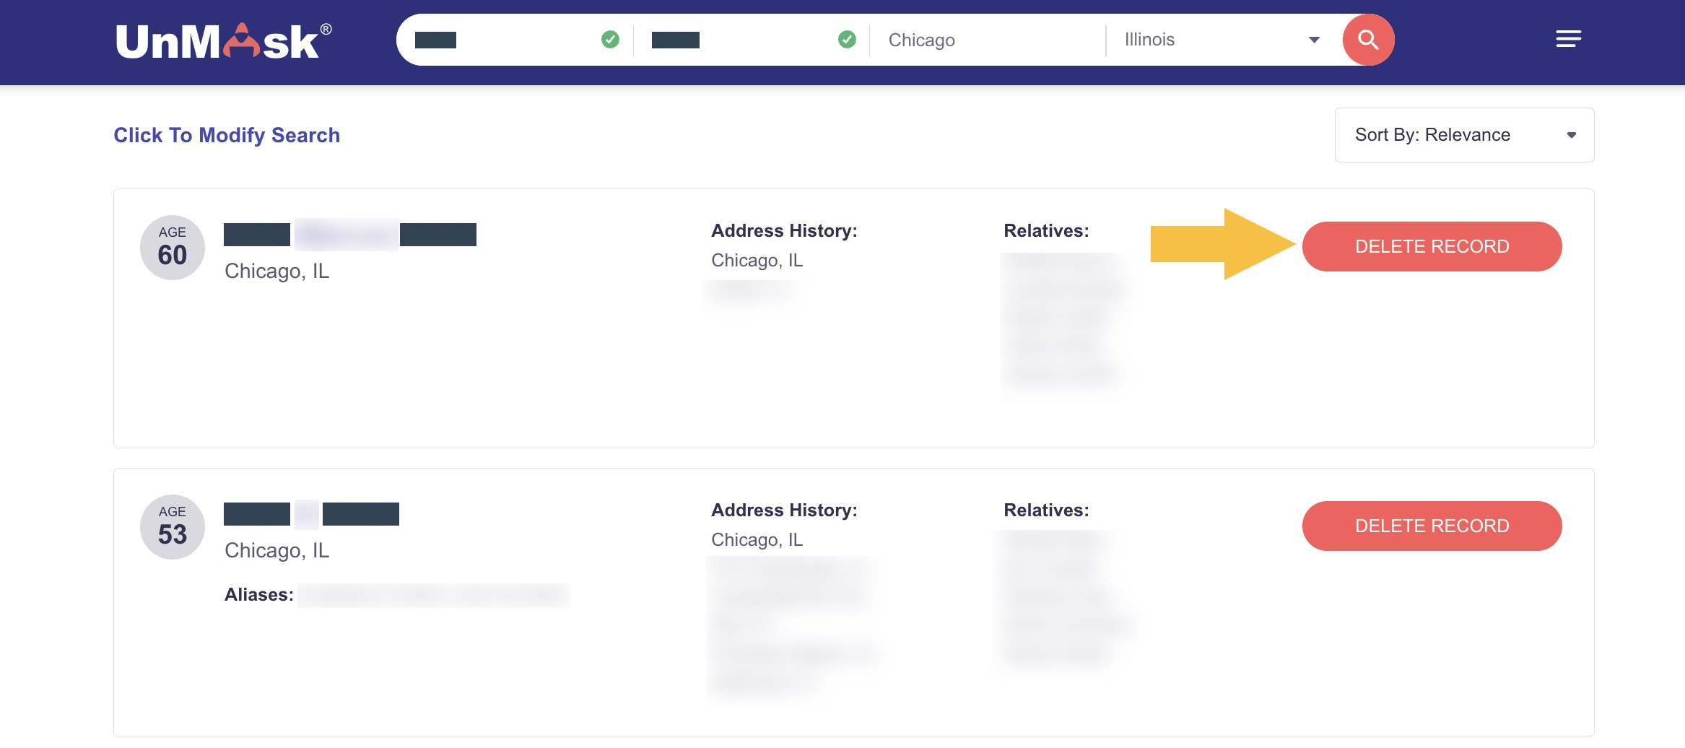Open the Sort By: Relevance dropdown
Image resolution: width=1685 pixels, height=748 pixels.
point(1464,135)
